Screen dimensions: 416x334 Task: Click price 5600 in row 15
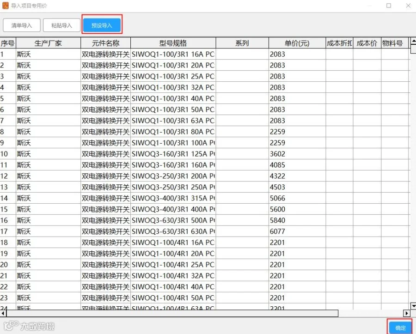(x=297, y=209)
